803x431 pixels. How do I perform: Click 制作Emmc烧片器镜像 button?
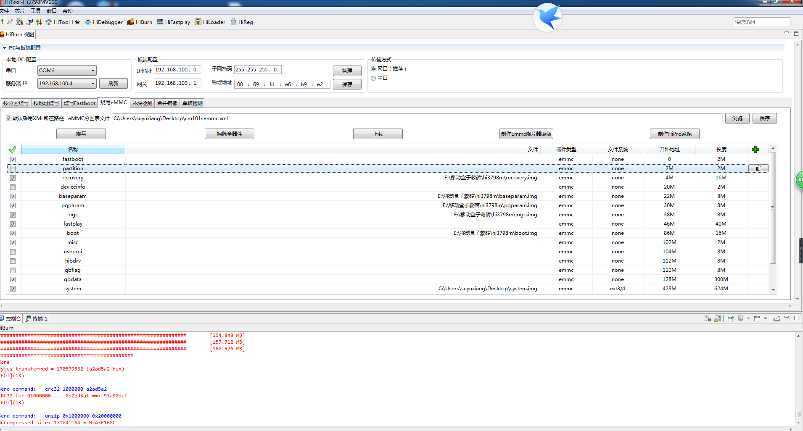(x=526, y=134)
